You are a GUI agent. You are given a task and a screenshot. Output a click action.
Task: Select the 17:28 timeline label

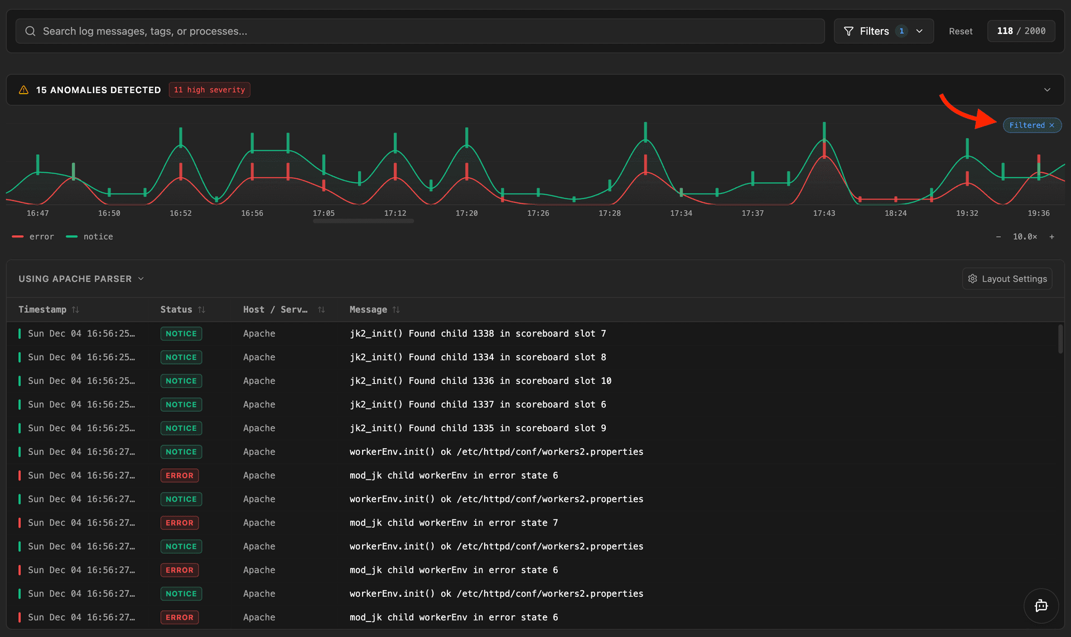point(609,213)
